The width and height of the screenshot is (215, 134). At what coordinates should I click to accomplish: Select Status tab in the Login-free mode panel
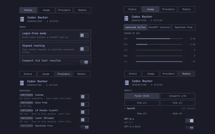[28, 10]
